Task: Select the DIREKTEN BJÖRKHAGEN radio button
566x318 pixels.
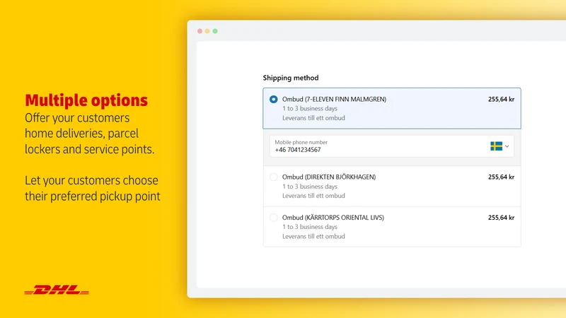Action: pos(274,177)
